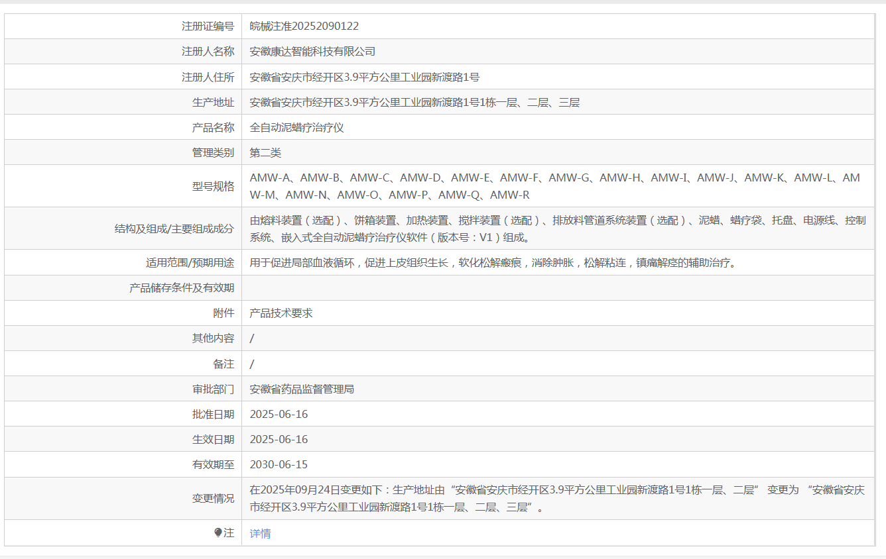Select the 其他内容 label

tap(214, 338)
